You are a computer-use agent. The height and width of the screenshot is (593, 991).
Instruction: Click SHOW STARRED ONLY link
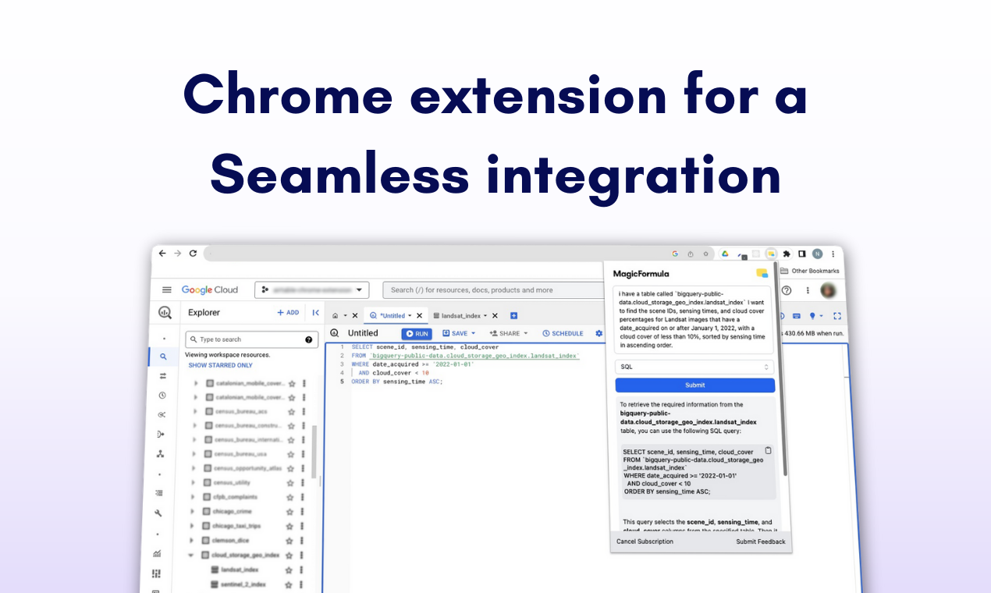click(220, 365)
